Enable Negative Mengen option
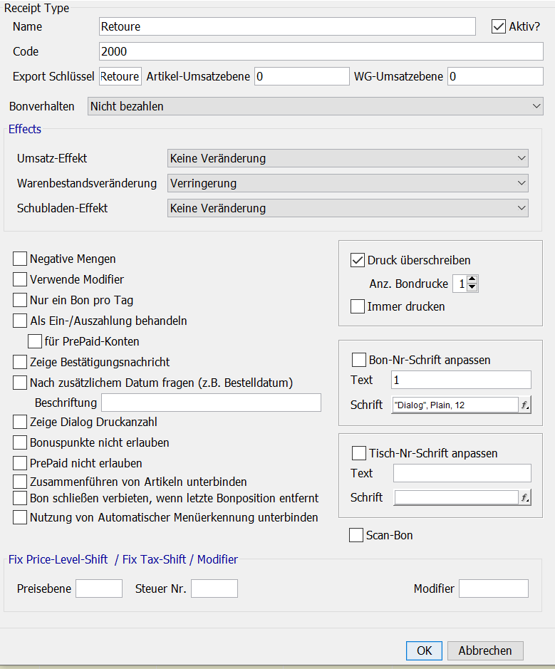This screenshot has width=555, height=669. 20,259
